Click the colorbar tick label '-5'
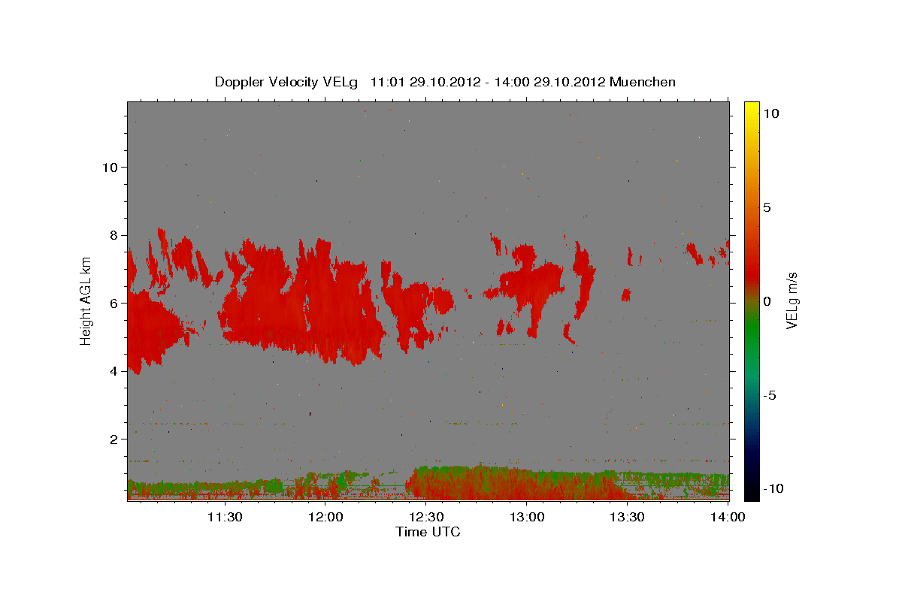Image resolution: width=902 pixels, height=601 pixels. pyautogui.click(x=771, y=395)
